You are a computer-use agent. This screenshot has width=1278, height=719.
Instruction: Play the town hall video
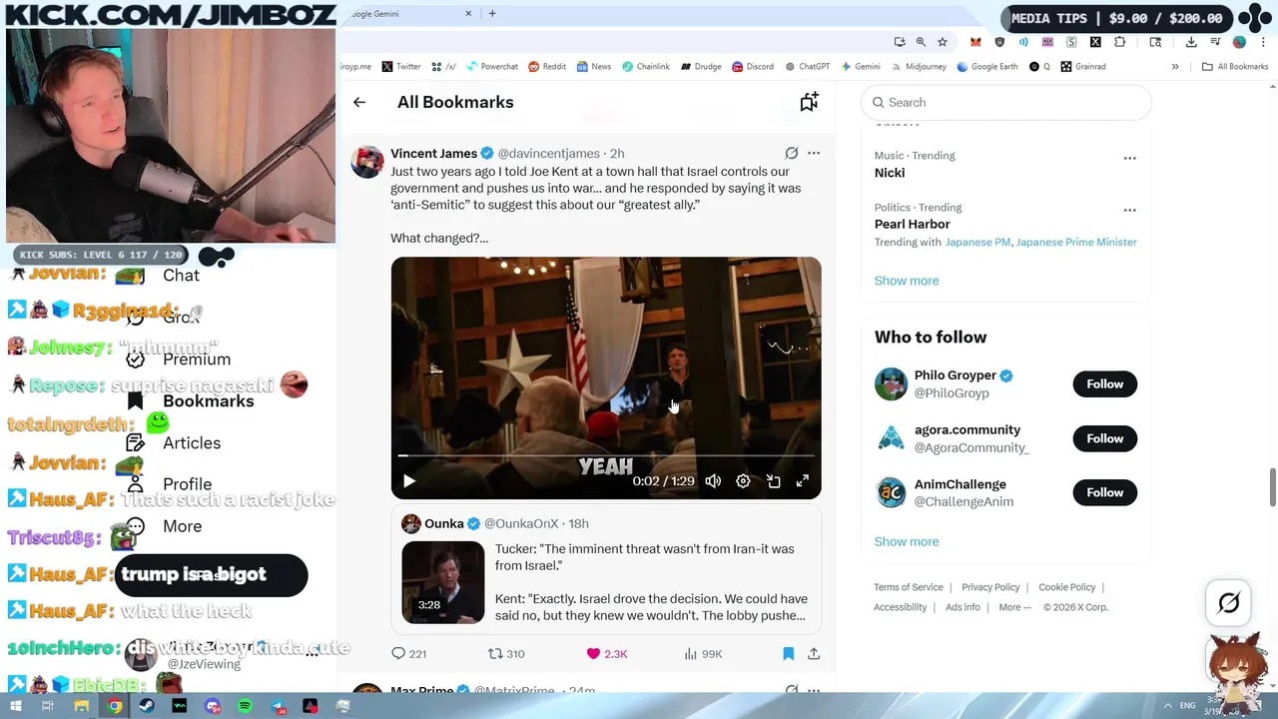[x=408, y=481]
